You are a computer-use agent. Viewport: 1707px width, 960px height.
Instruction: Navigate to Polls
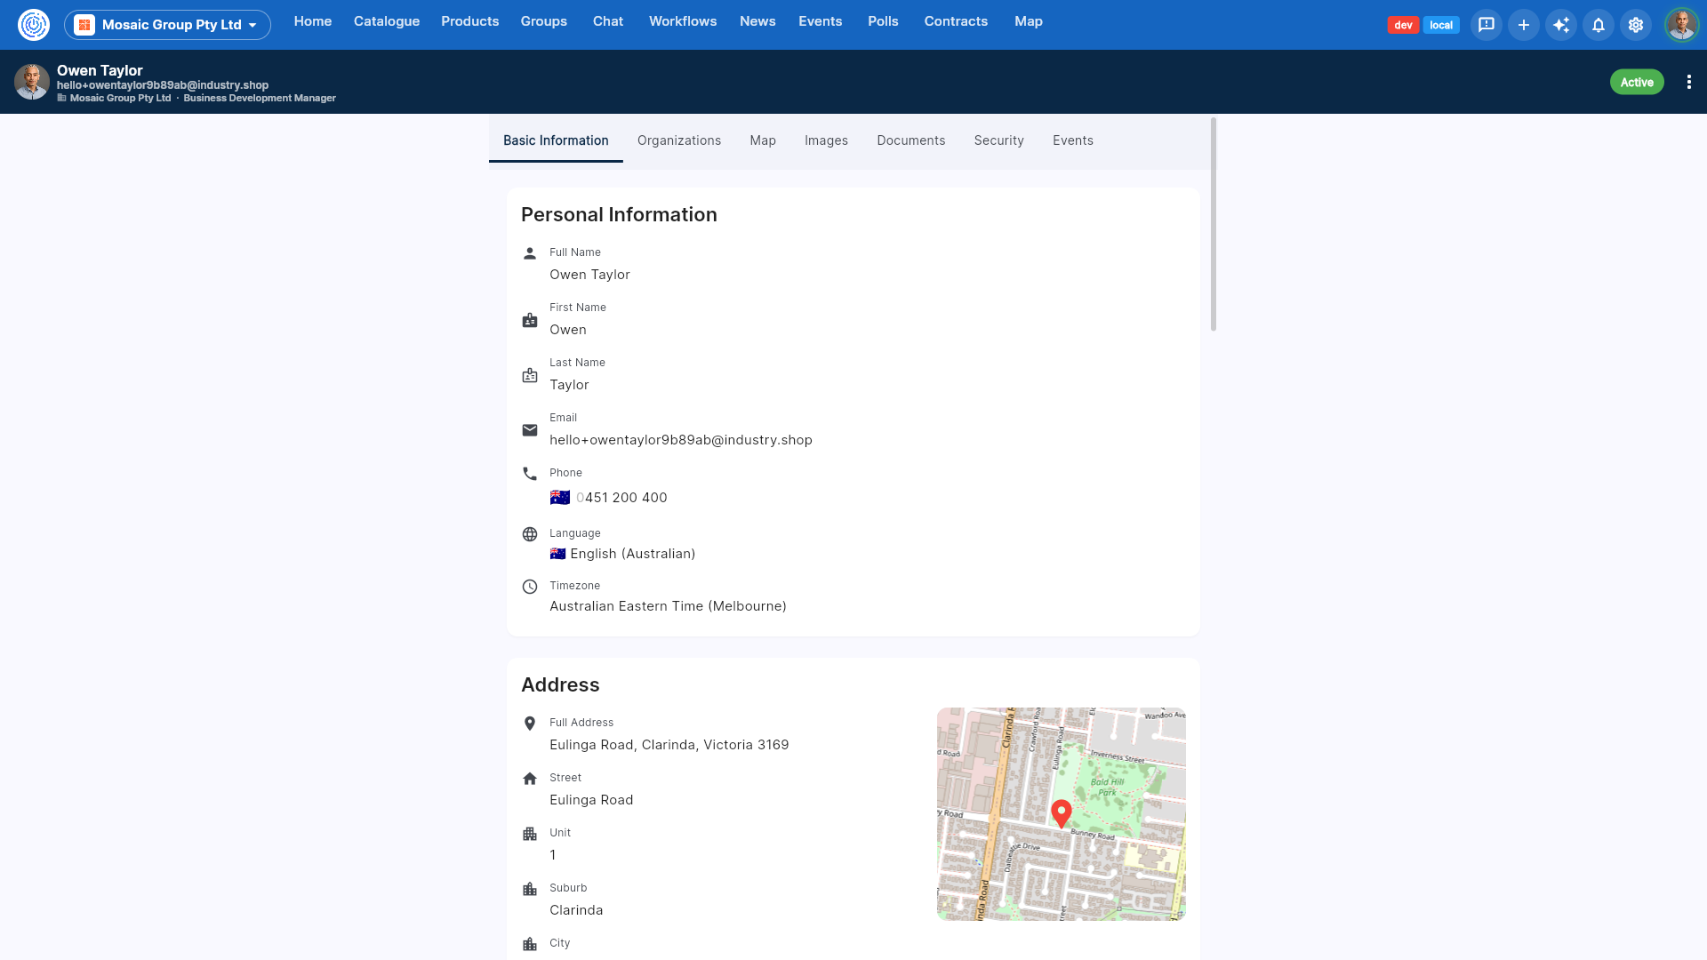(883, 21)
